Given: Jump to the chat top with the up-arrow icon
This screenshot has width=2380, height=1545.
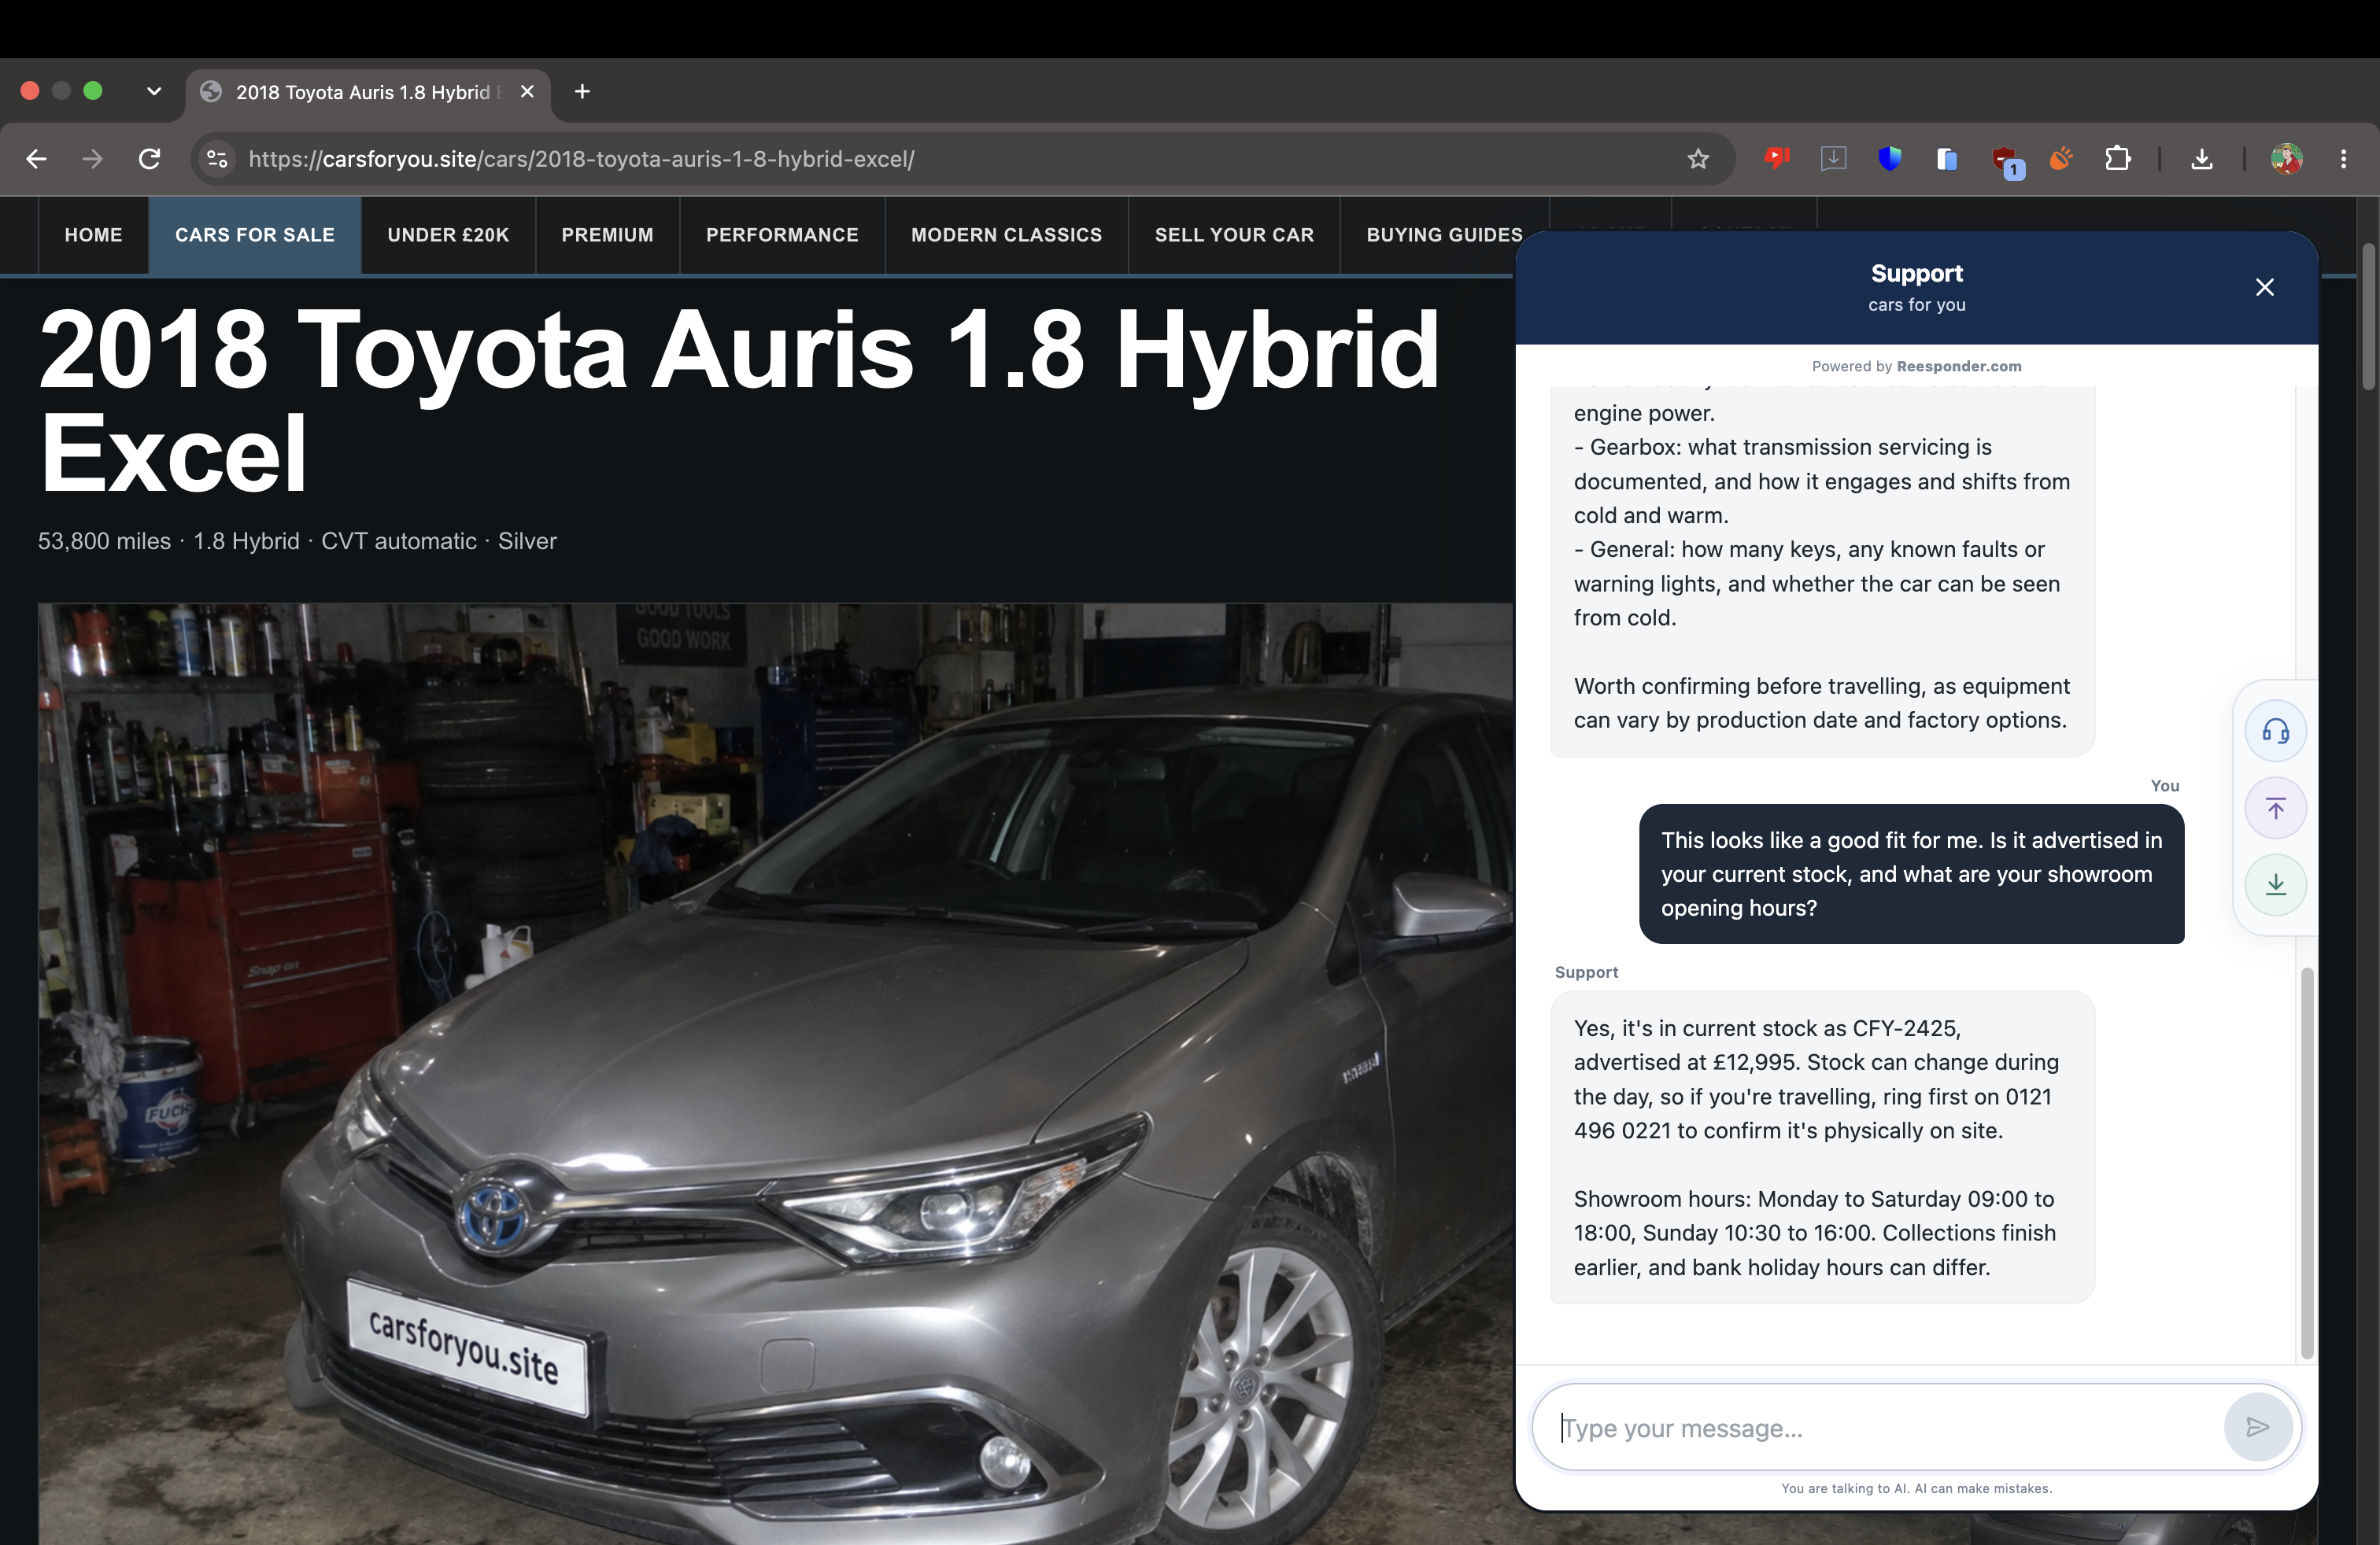Looking at the screenshot, I should [x=2275, y=809].
